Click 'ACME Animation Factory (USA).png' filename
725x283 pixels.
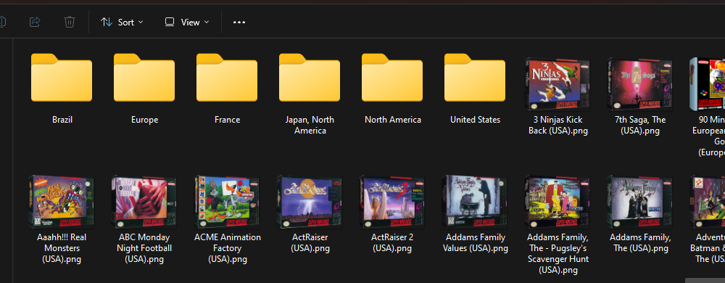[x=228, y=248]
